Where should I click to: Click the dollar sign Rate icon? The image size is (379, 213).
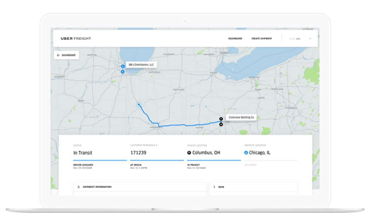coord(215,187)
